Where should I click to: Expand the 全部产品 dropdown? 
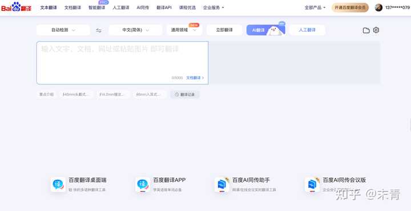315,7
